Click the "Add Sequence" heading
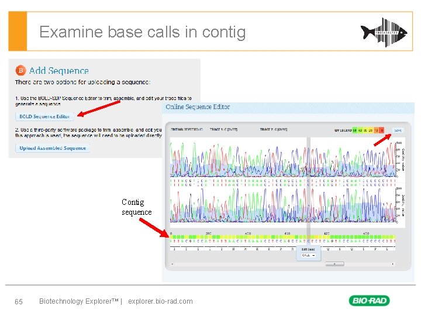The image size is (421, 316). click(59, 71)
